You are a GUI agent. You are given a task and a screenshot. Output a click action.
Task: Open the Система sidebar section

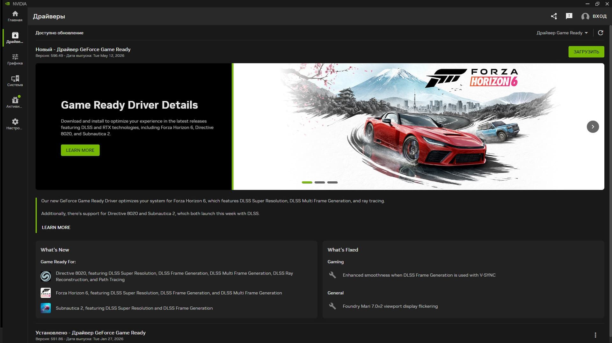point(15,81)
